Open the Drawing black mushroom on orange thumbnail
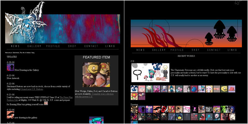Viewport: 248px width, 124px height. coord(157,109)
